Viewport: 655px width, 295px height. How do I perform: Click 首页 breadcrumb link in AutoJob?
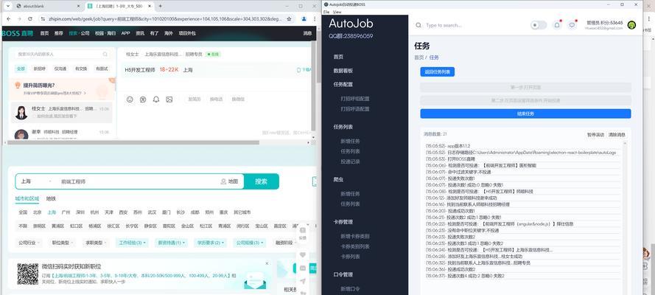[419, 58]
